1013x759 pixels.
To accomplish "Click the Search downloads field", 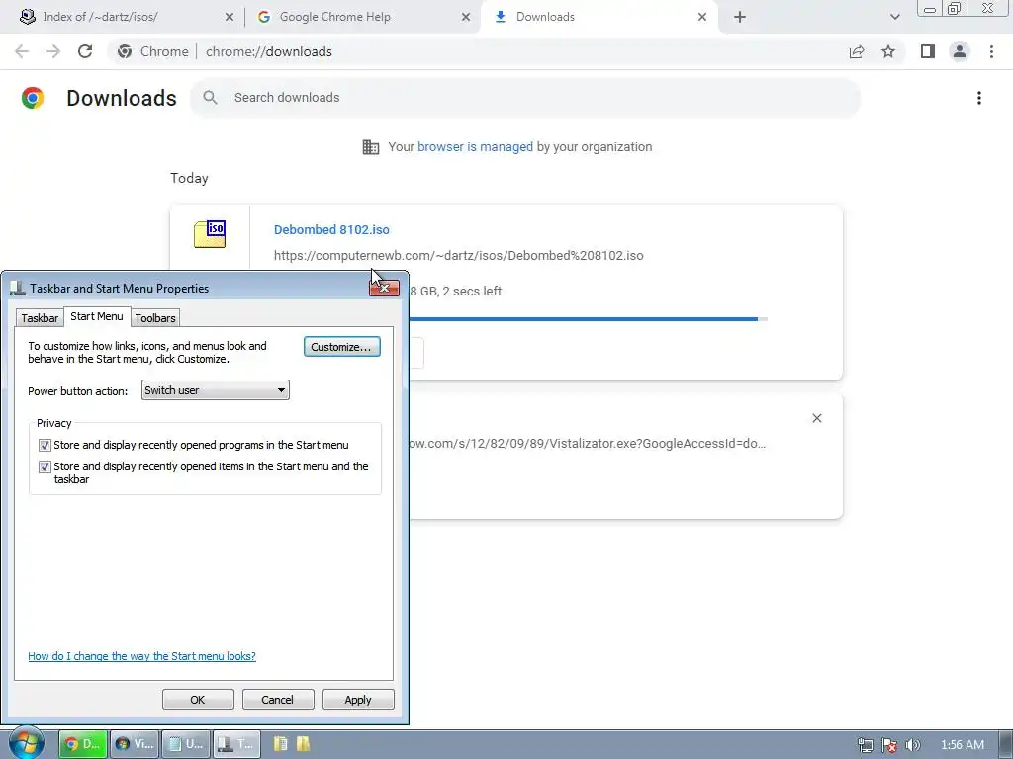I will click(524, 98).
